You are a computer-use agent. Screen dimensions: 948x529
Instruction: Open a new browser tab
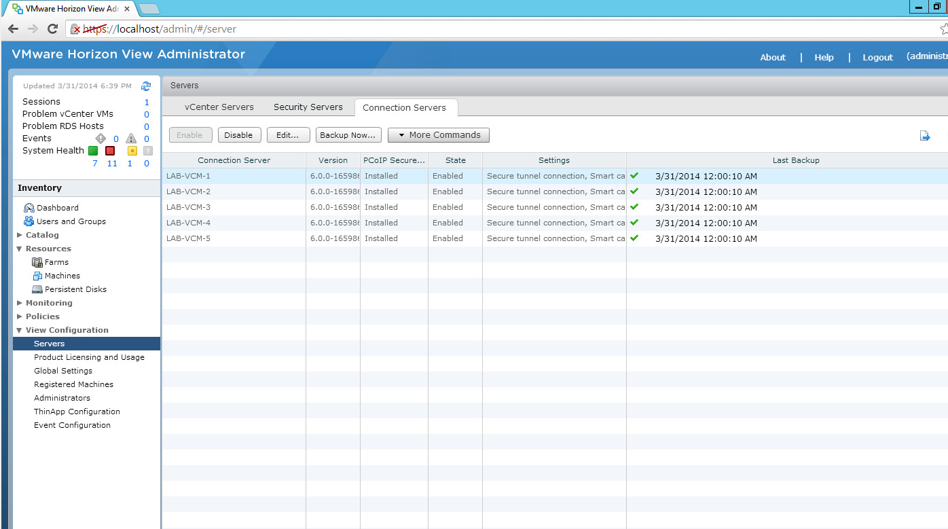pyautogui.click(x=149, y=9)
